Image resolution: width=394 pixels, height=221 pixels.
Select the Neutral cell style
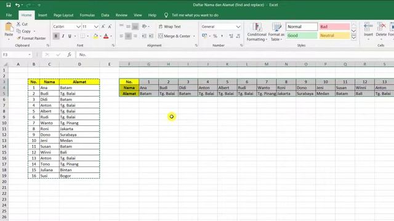(x=334, y=36)
